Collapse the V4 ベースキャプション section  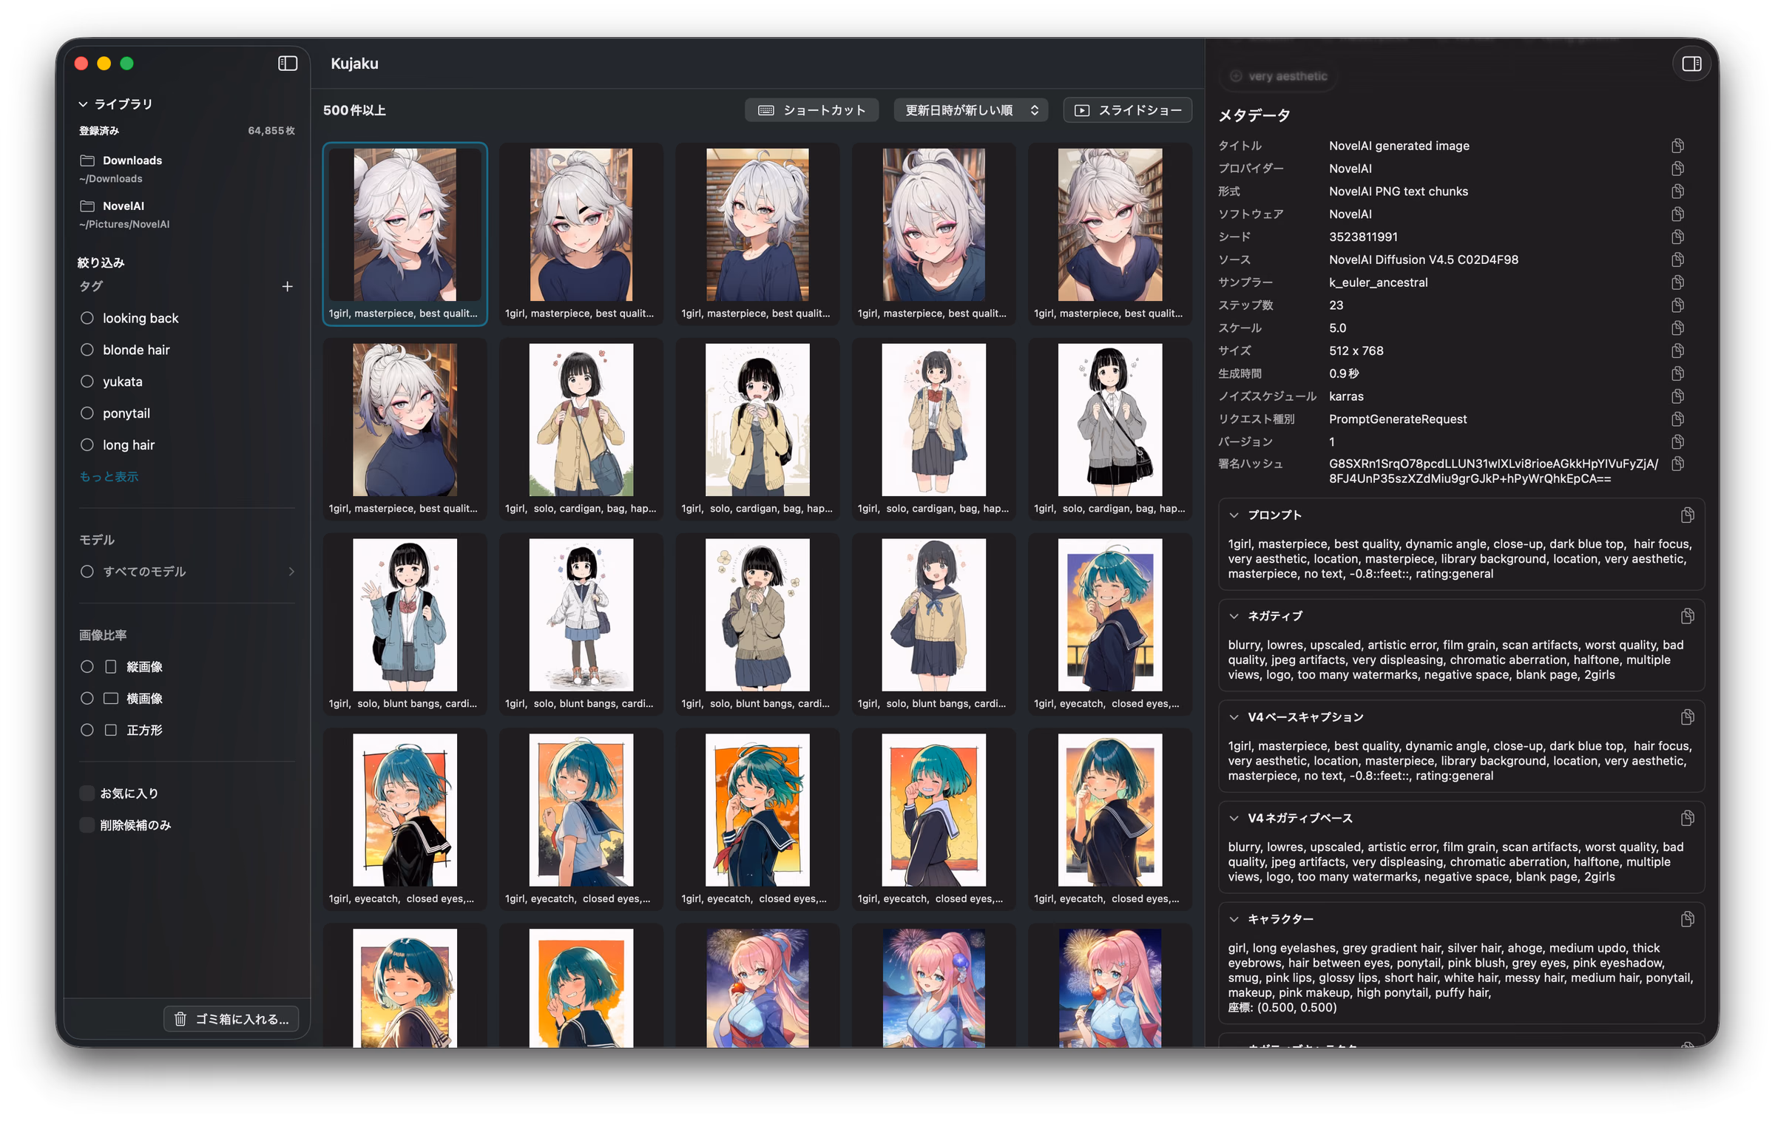click(x=1234, y=717)
